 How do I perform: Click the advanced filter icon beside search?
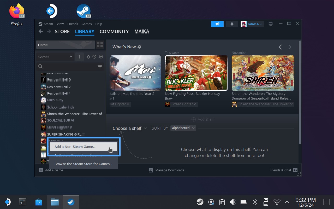point(100,67)
